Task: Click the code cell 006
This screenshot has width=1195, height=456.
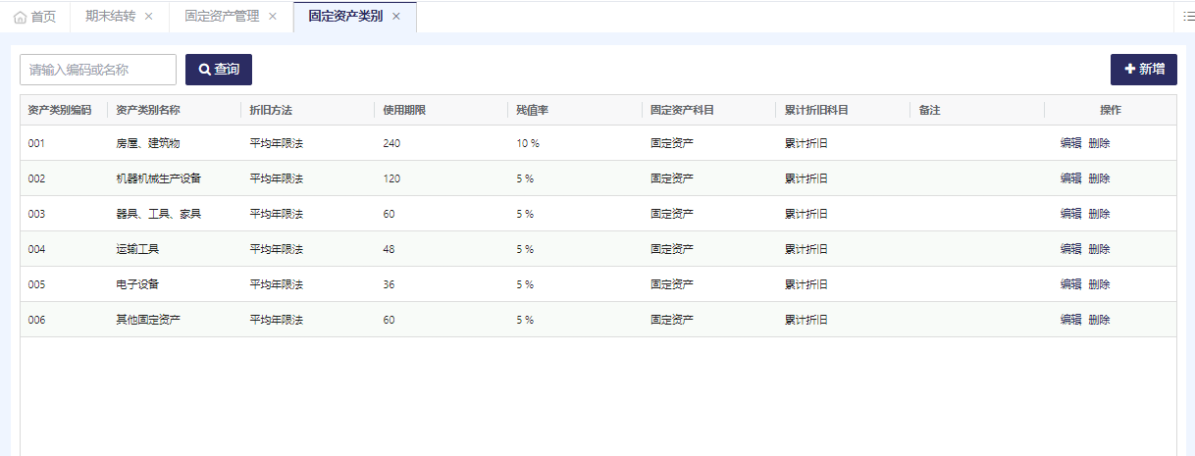Action: 36,320
